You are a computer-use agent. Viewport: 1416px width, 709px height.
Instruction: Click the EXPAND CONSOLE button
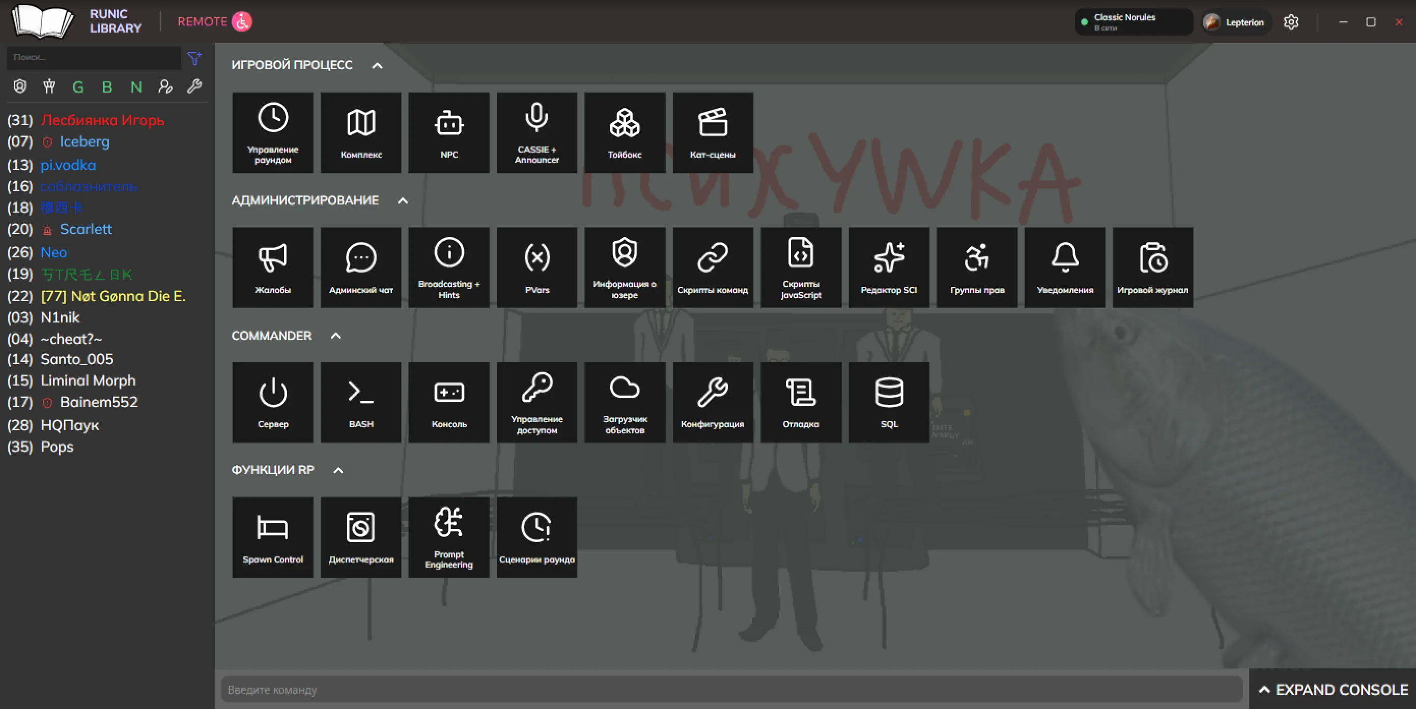(x=1333, y=689)
